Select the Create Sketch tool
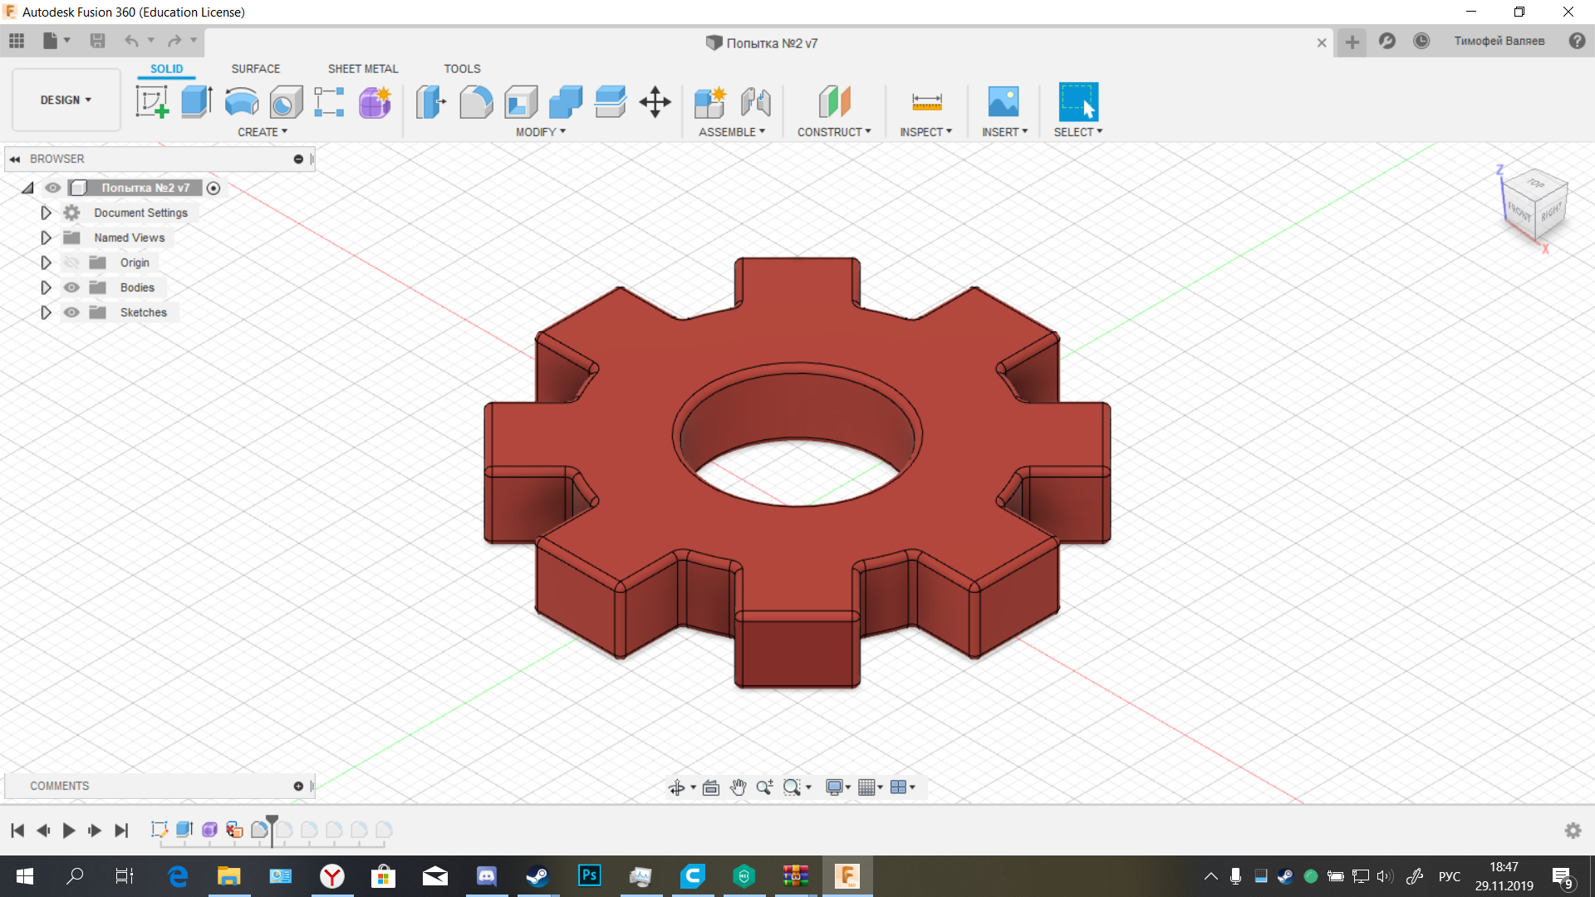The image size is (1595, 897). coord(152,102)
